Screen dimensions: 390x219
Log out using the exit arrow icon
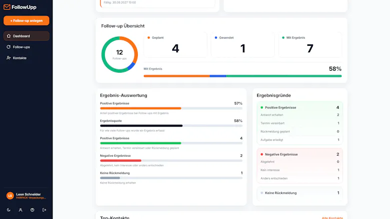coord(44,210)
